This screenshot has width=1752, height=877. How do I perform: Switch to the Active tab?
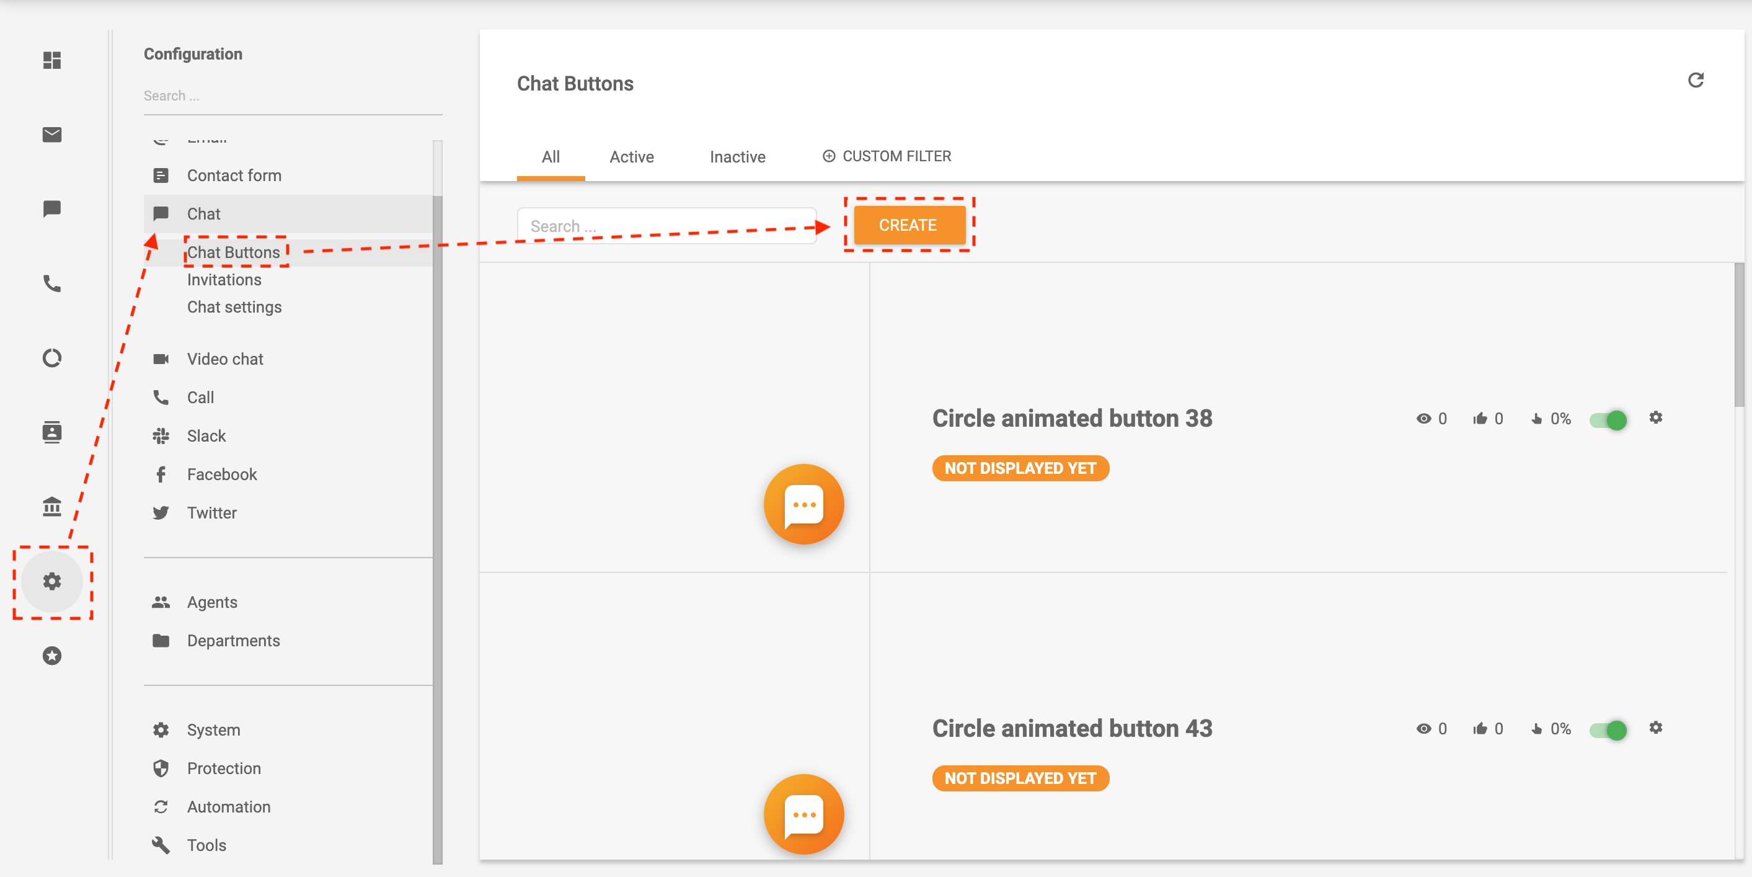coord(632,156)
